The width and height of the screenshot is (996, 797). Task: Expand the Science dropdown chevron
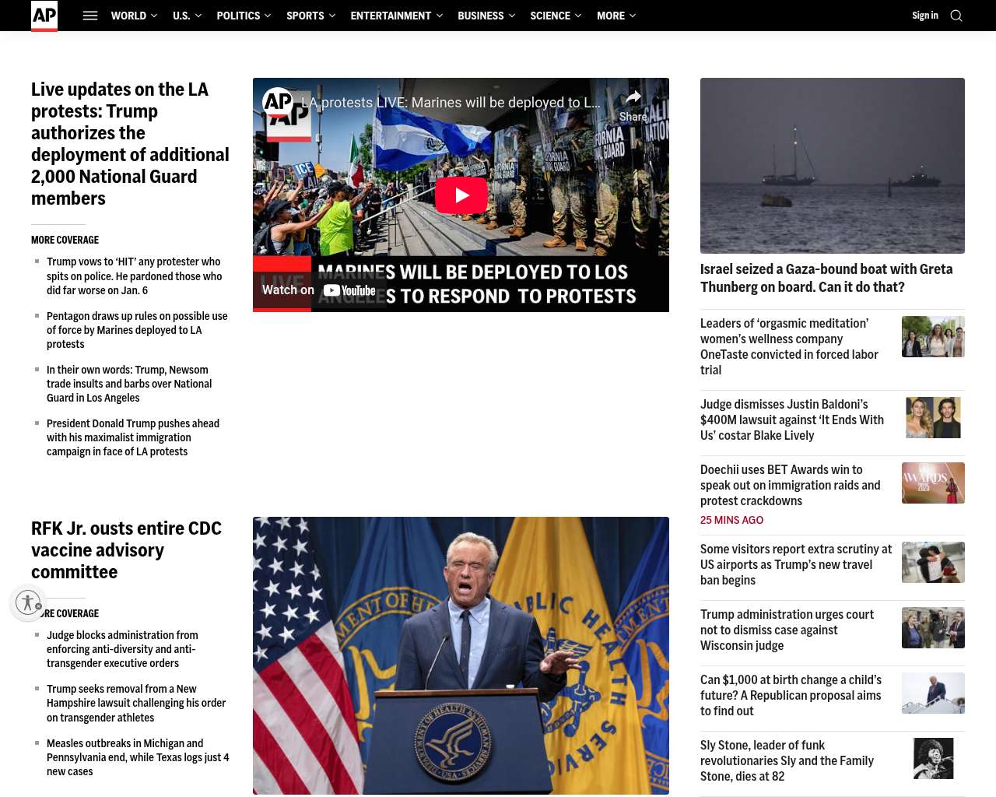click(578, 16)
